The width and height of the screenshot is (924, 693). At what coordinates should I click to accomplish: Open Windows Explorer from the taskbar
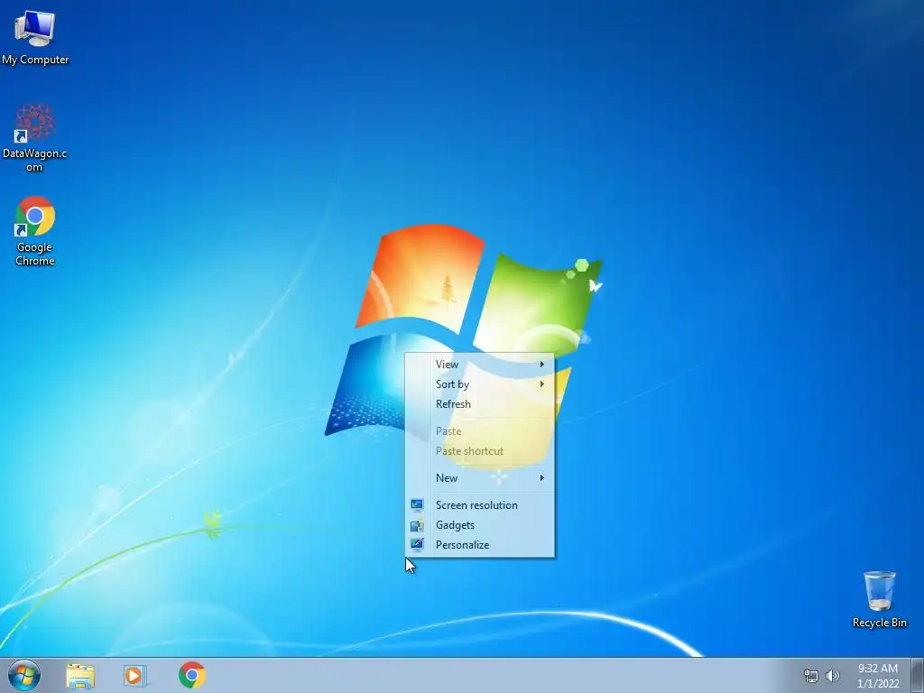point(80,675)
